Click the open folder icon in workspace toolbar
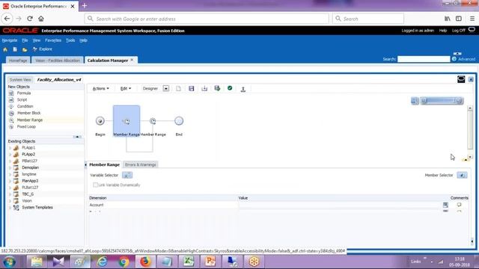Image resolution: width=479 pixels, height=269 pixels. click(25, 49)
